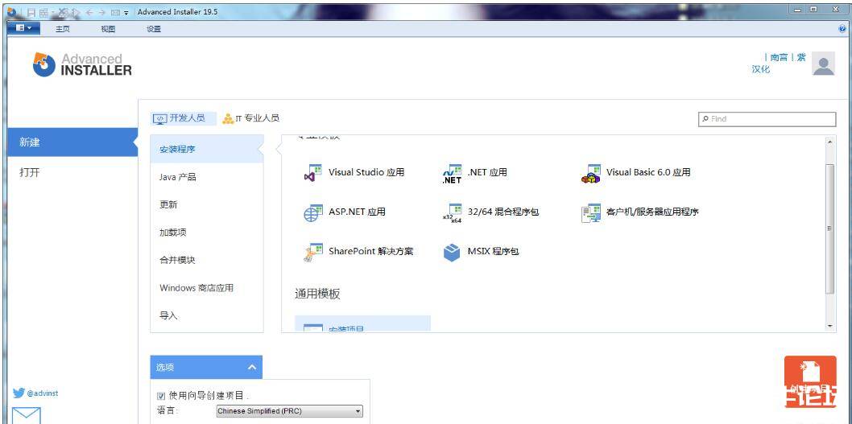Click the forward arrow in quick access toolbar
The width and height of the screenshot is (852, 424).
pos(101,12)
